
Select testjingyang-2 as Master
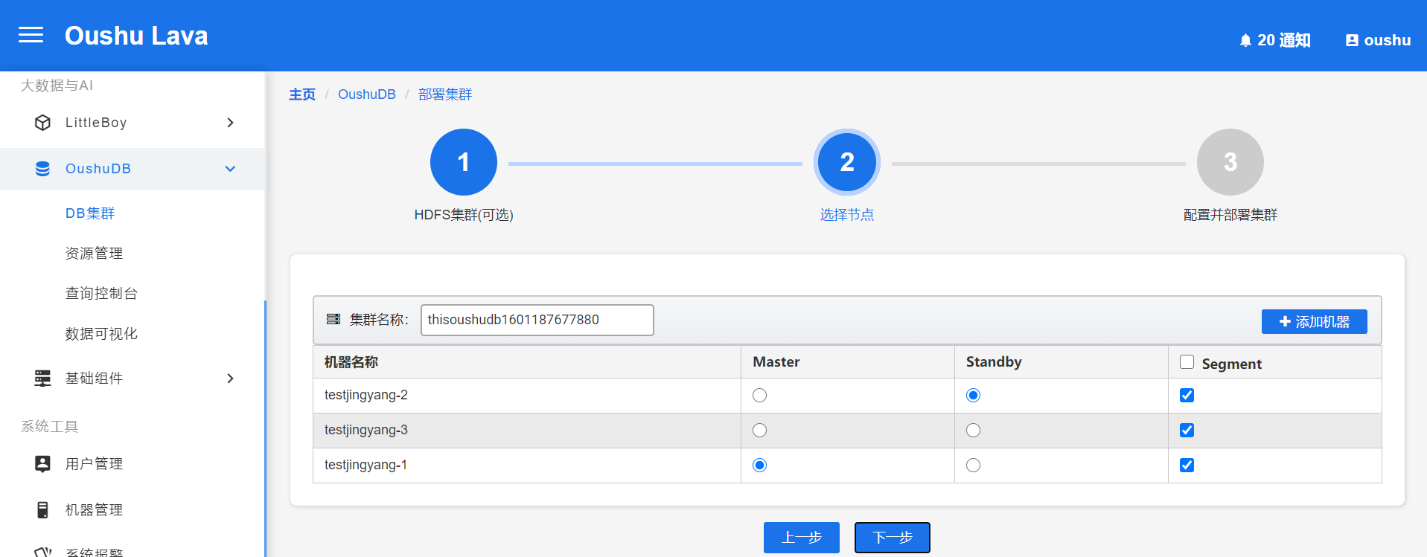click(x=759, y=396)
